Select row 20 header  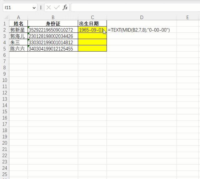coord(5,143)
